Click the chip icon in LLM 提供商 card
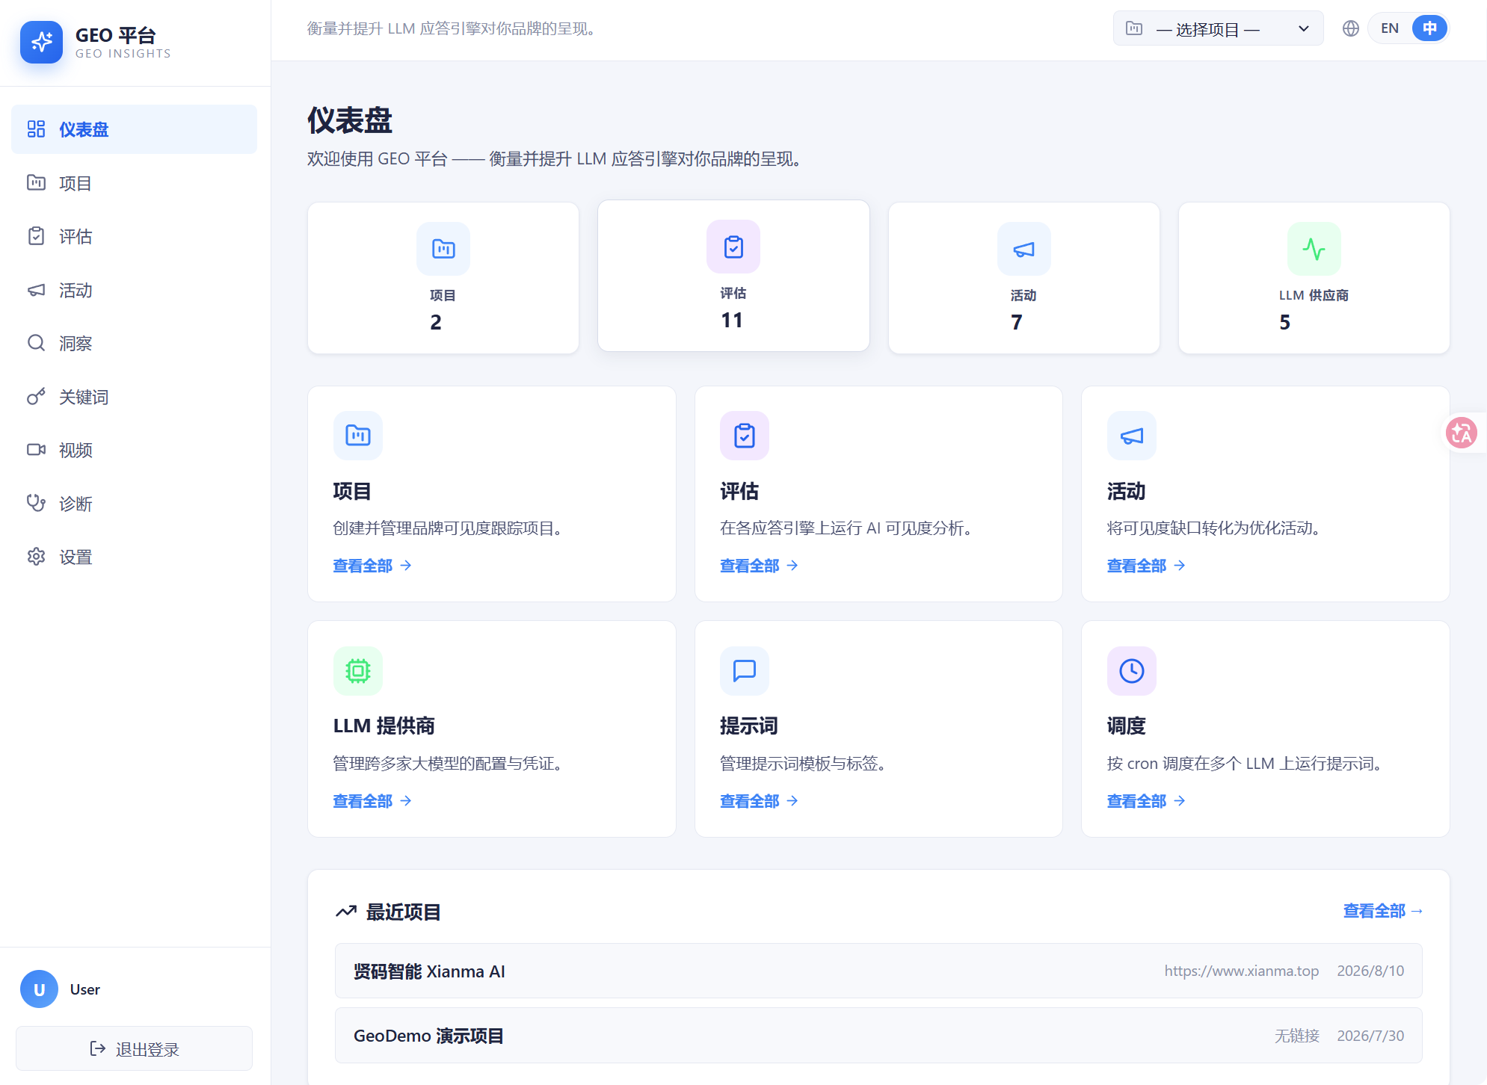1487x1085 pixels. pos(358,671)
